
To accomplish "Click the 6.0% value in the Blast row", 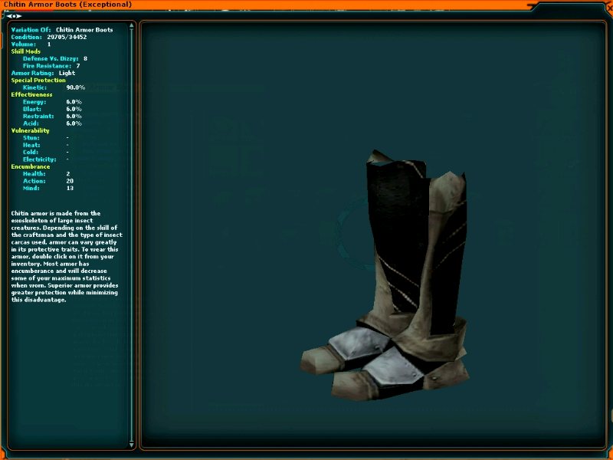I will click(x=74, y=109).
